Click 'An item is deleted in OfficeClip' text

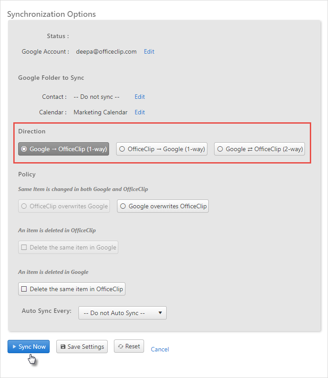57,230
